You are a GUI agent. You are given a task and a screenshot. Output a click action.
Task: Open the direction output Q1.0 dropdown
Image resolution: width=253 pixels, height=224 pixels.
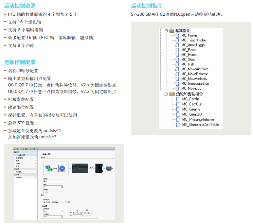tap(53, 217)
